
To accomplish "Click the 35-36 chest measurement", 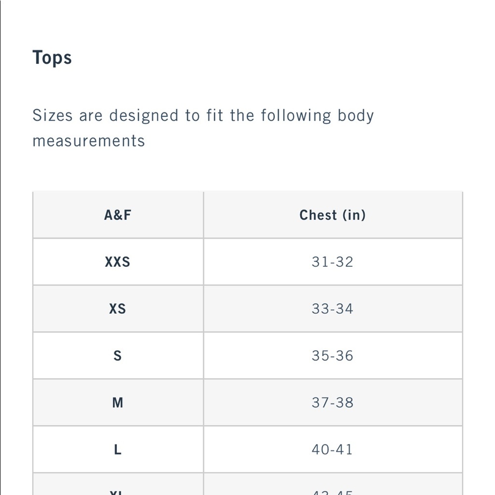I will (333, 355).
